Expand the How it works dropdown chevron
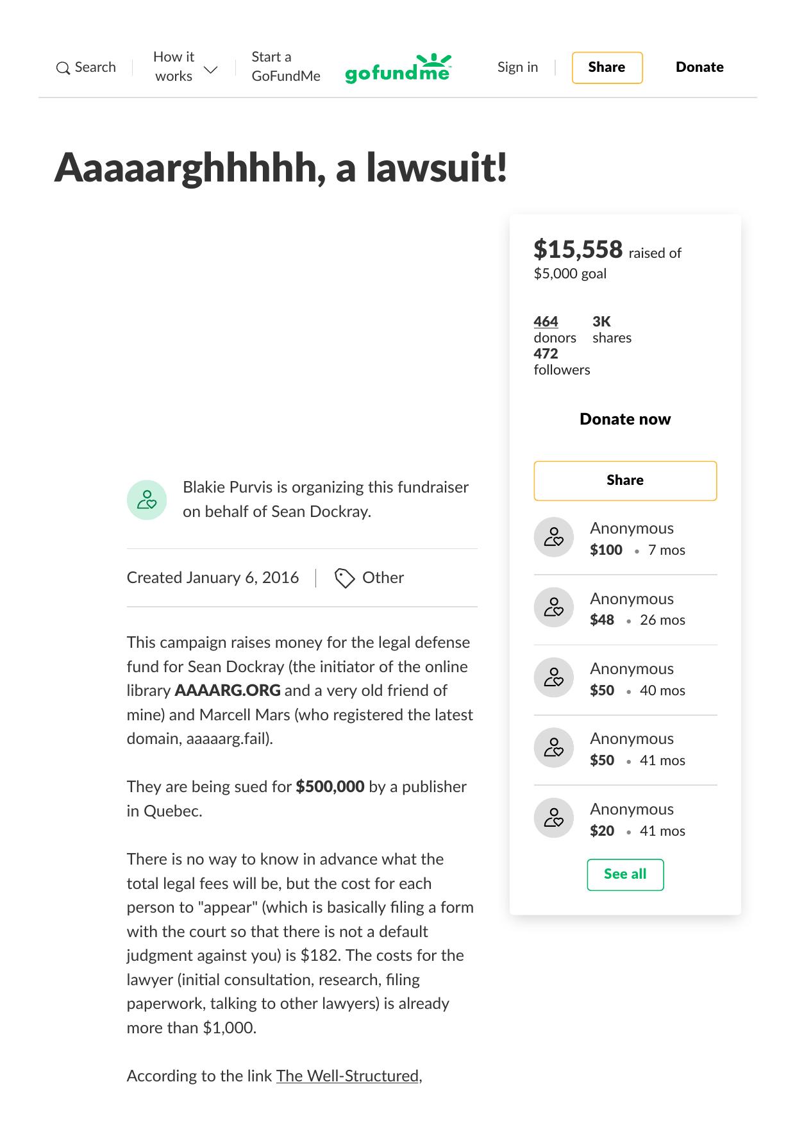Image resolution: width=795 pixels, height=1125 pixels. (x=210, y=69)
